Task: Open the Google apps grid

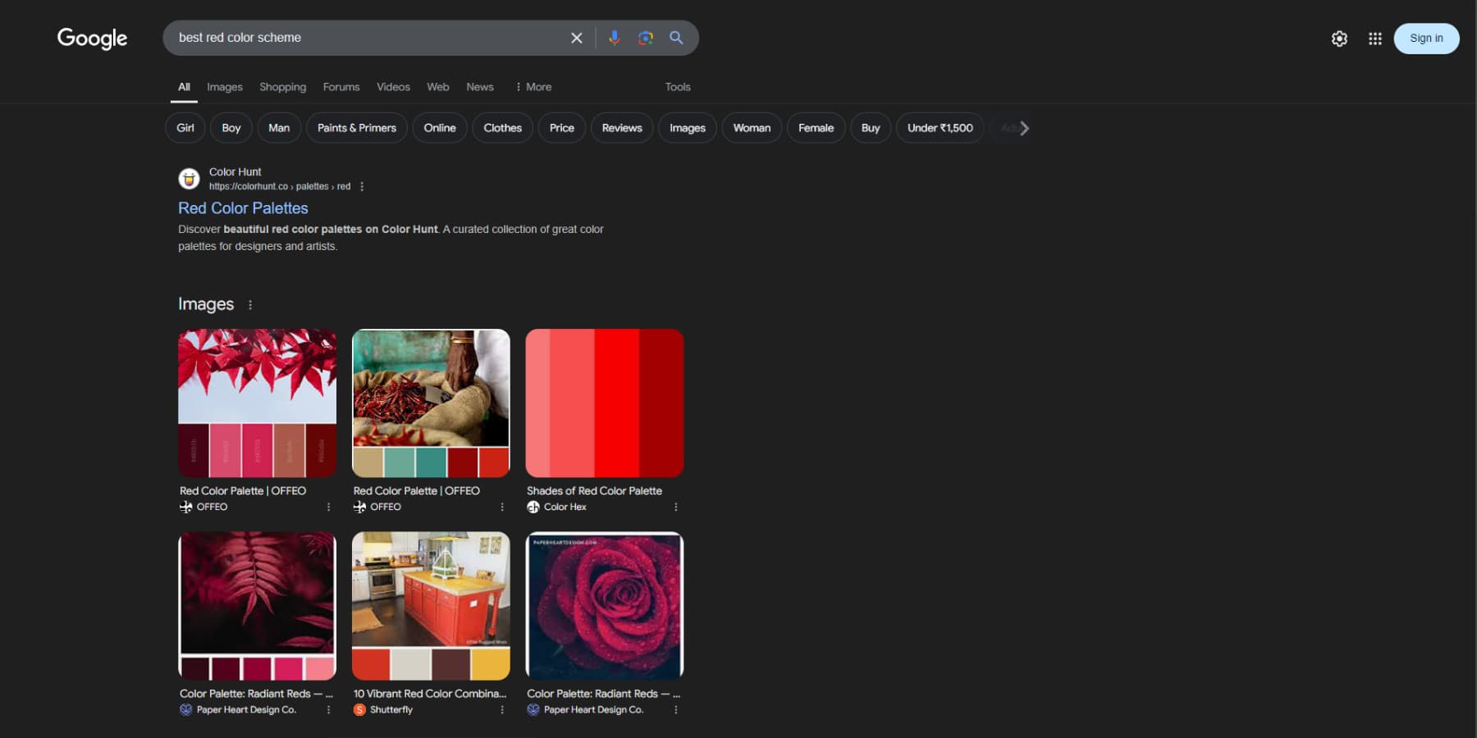Action: [1374, 38]
